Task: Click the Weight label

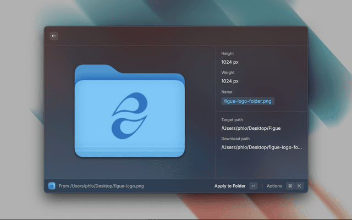Action: tap(228, 73)
